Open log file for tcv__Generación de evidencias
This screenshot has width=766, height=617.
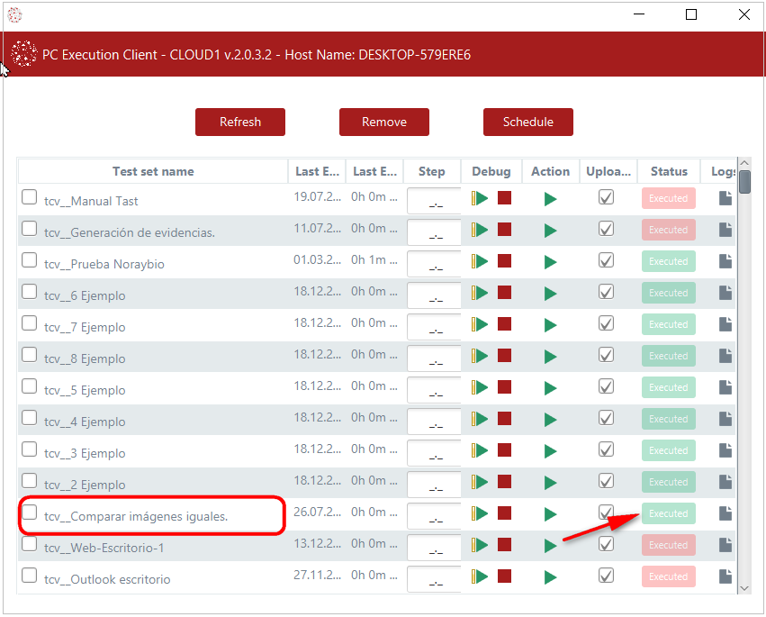click(x=725, y=230)
